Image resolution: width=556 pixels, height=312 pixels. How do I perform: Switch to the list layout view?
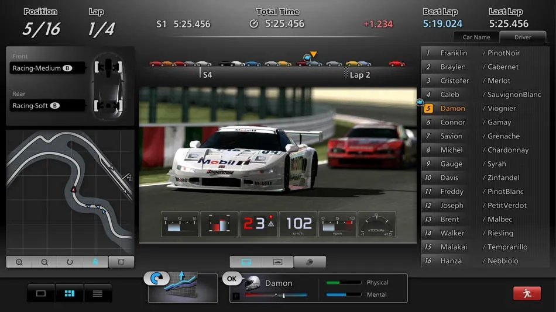[x=98, y=293]
